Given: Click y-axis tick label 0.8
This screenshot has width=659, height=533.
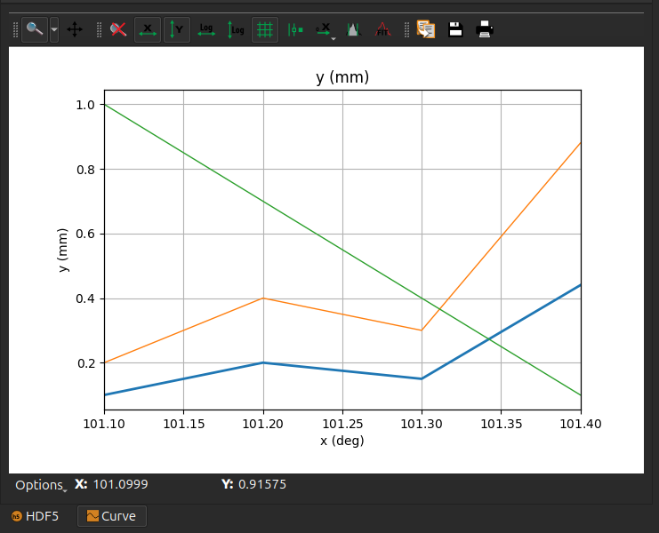Looking at the screenshot, I should pyautogui.click(x=85, y=170).
